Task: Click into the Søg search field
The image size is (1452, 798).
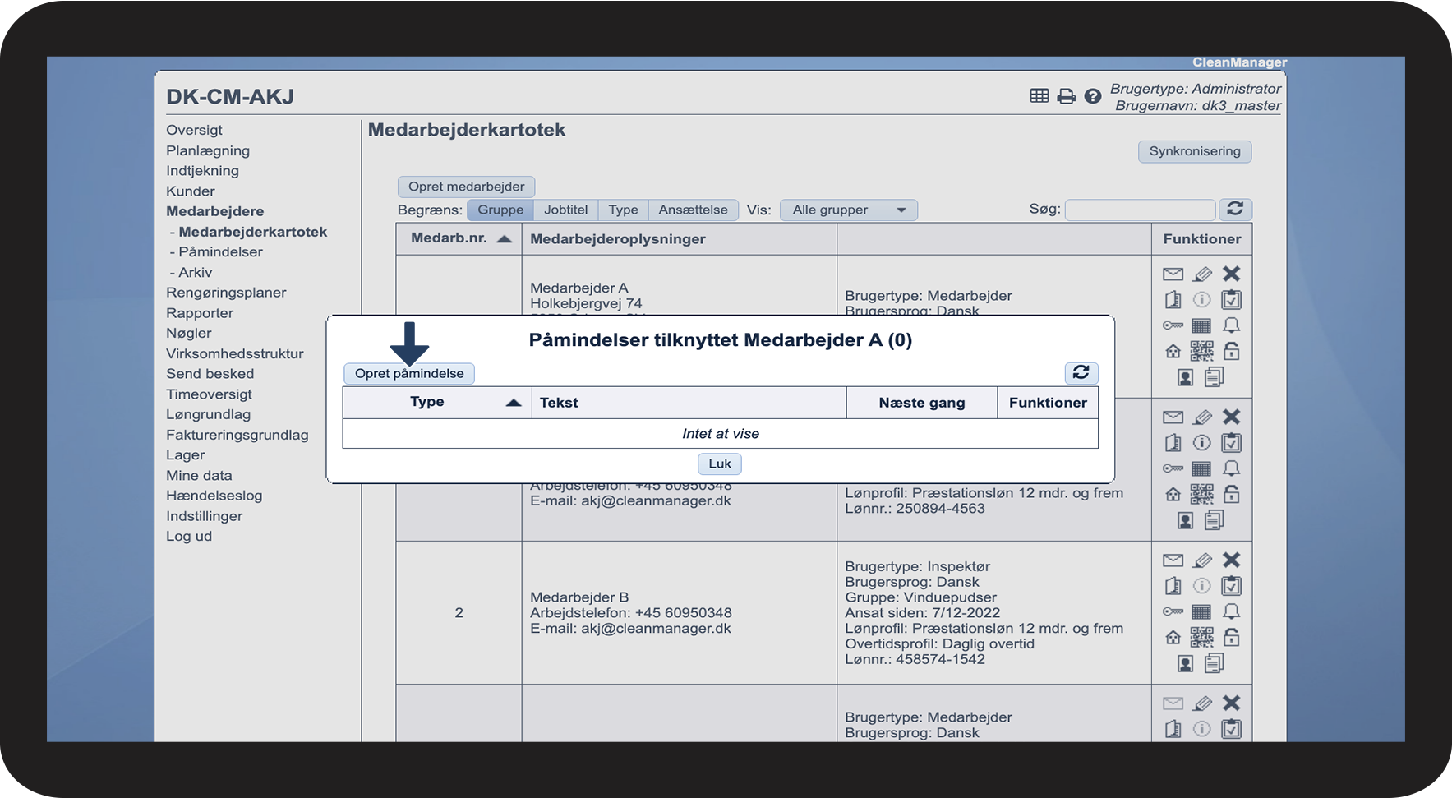Action: [x=1139, y=210]
